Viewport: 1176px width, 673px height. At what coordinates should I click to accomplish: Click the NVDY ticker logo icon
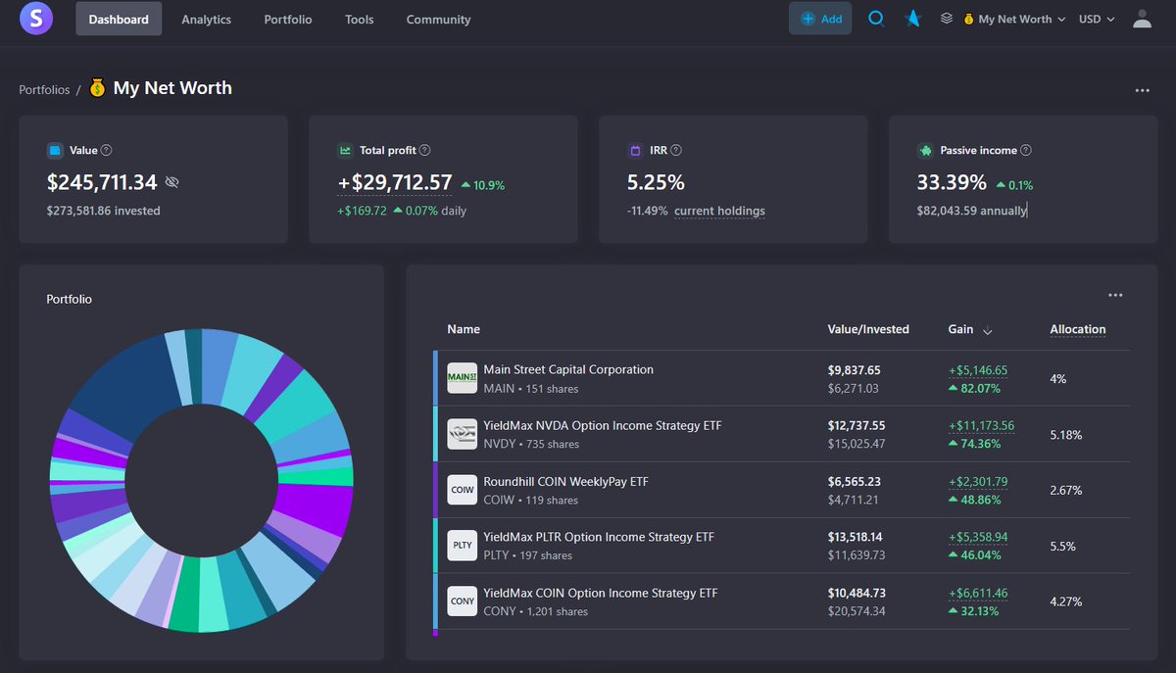[x=462, y=434]
